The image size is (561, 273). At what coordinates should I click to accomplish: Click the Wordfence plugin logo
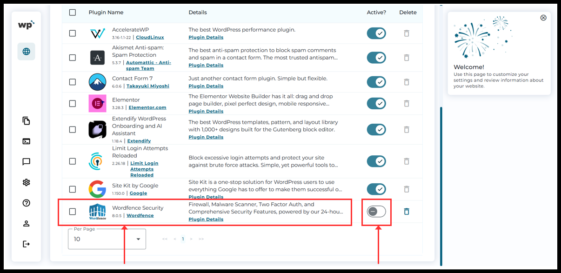[97, 212]
